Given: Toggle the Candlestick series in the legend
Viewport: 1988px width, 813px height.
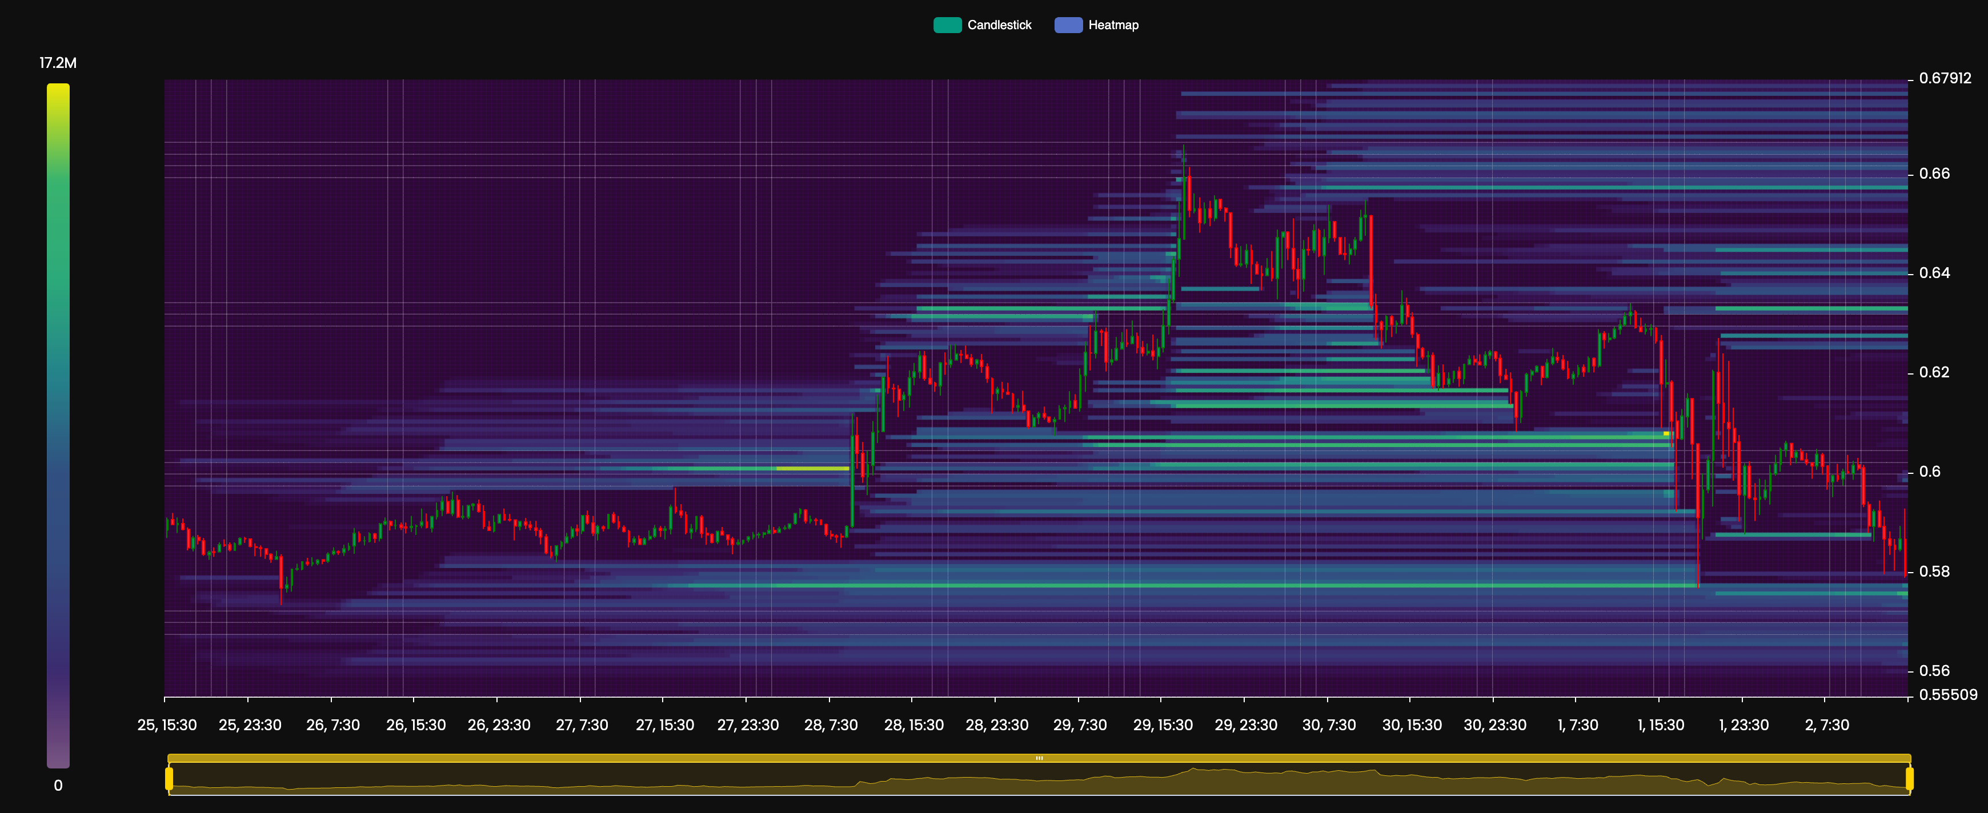Looking at the screenshot, I should tap(983, 25).
